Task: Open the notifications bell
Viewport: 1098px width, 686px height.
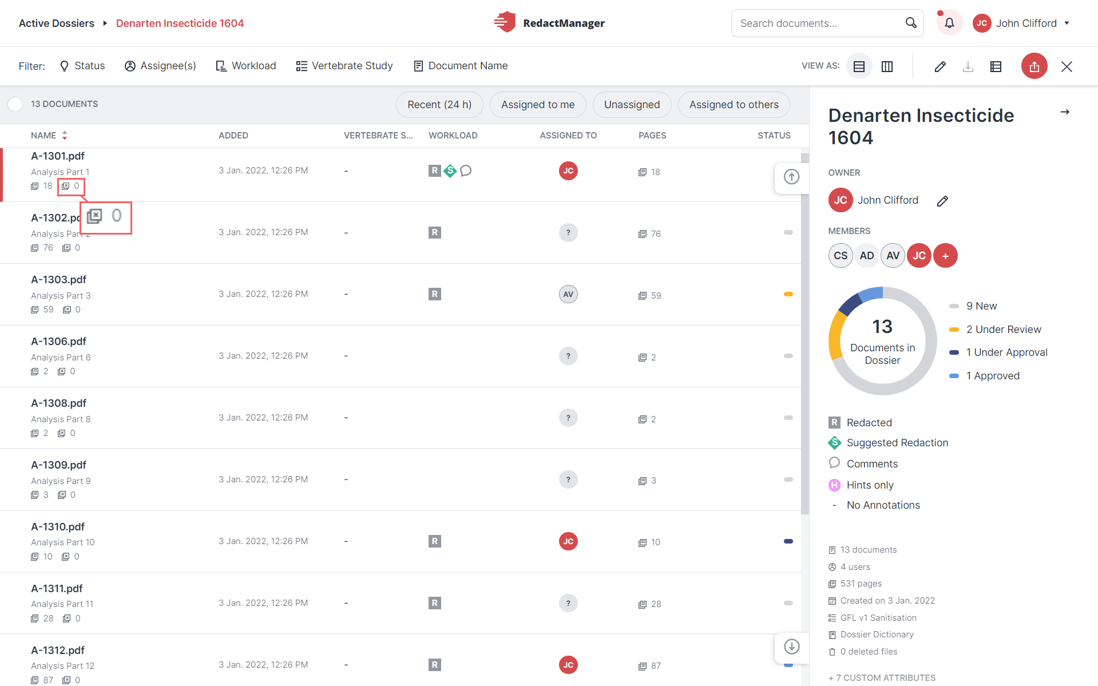Action: (x=949, y=23)
